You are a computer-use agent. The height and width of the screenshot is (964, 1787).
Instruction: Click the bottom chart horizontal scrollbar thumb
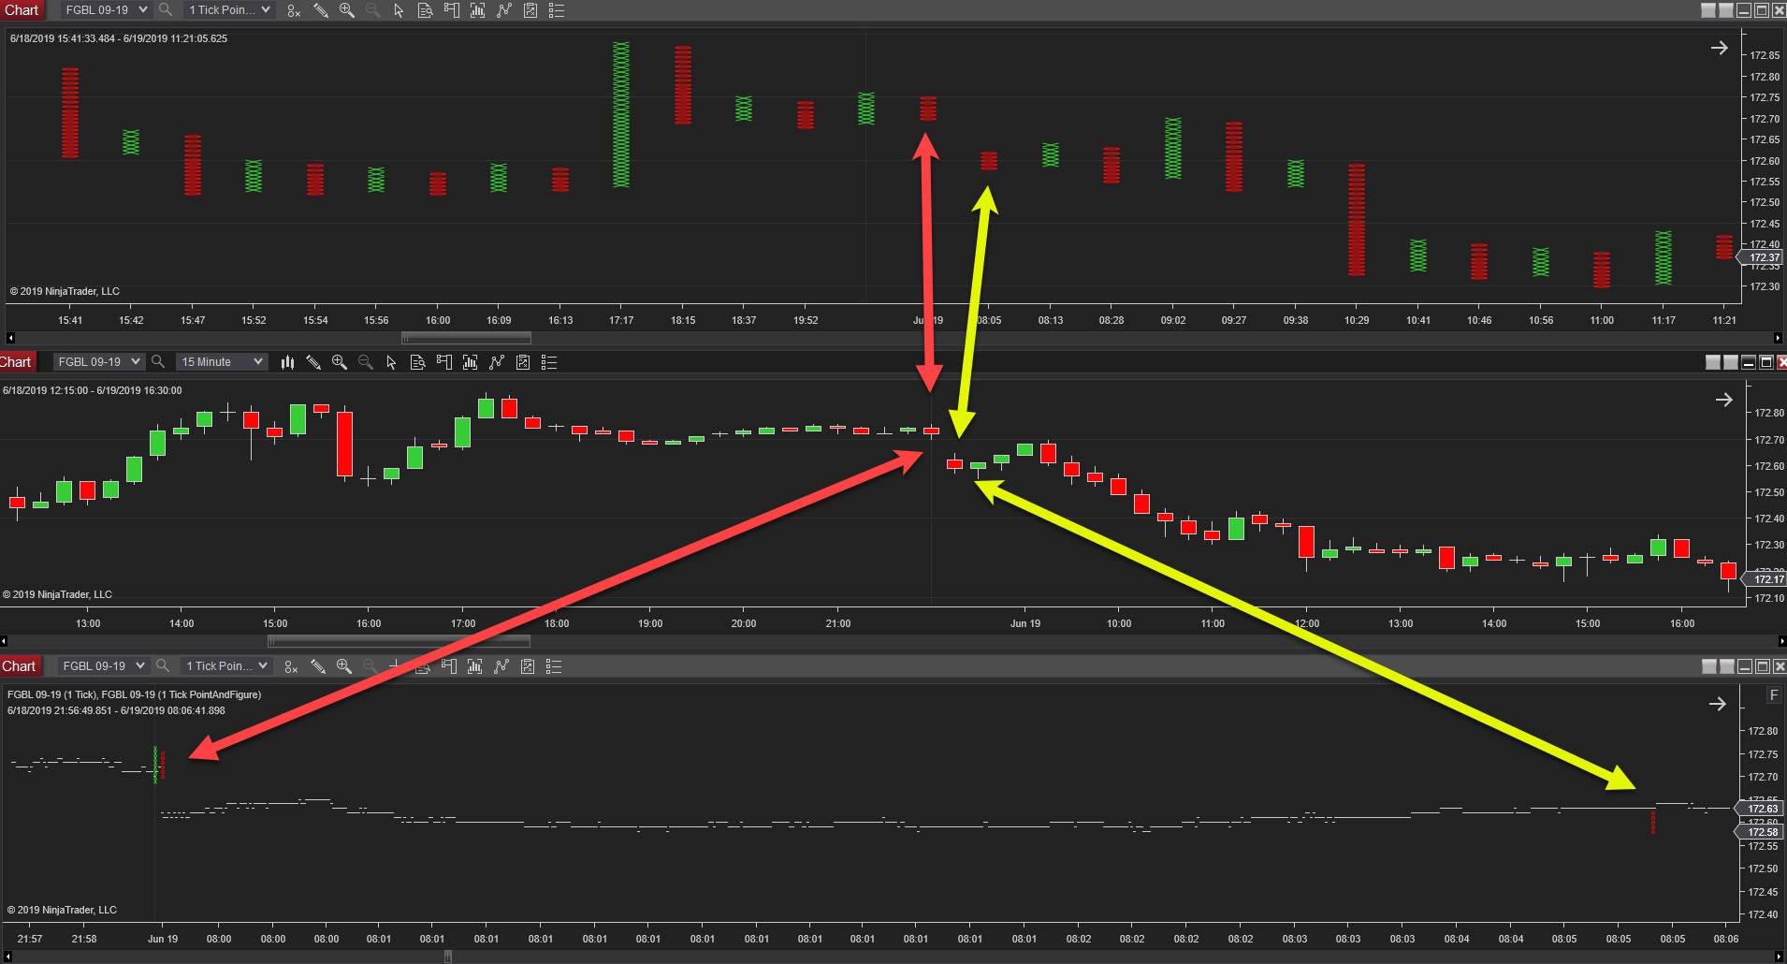click(x=448, y=957)
